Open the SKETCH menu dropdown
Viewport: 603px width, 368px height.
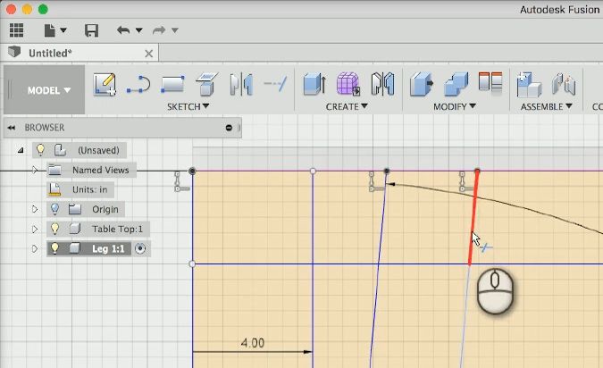188,107
